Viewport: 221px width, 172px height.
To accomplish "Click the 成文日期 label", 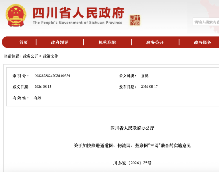I will (21, 87).
